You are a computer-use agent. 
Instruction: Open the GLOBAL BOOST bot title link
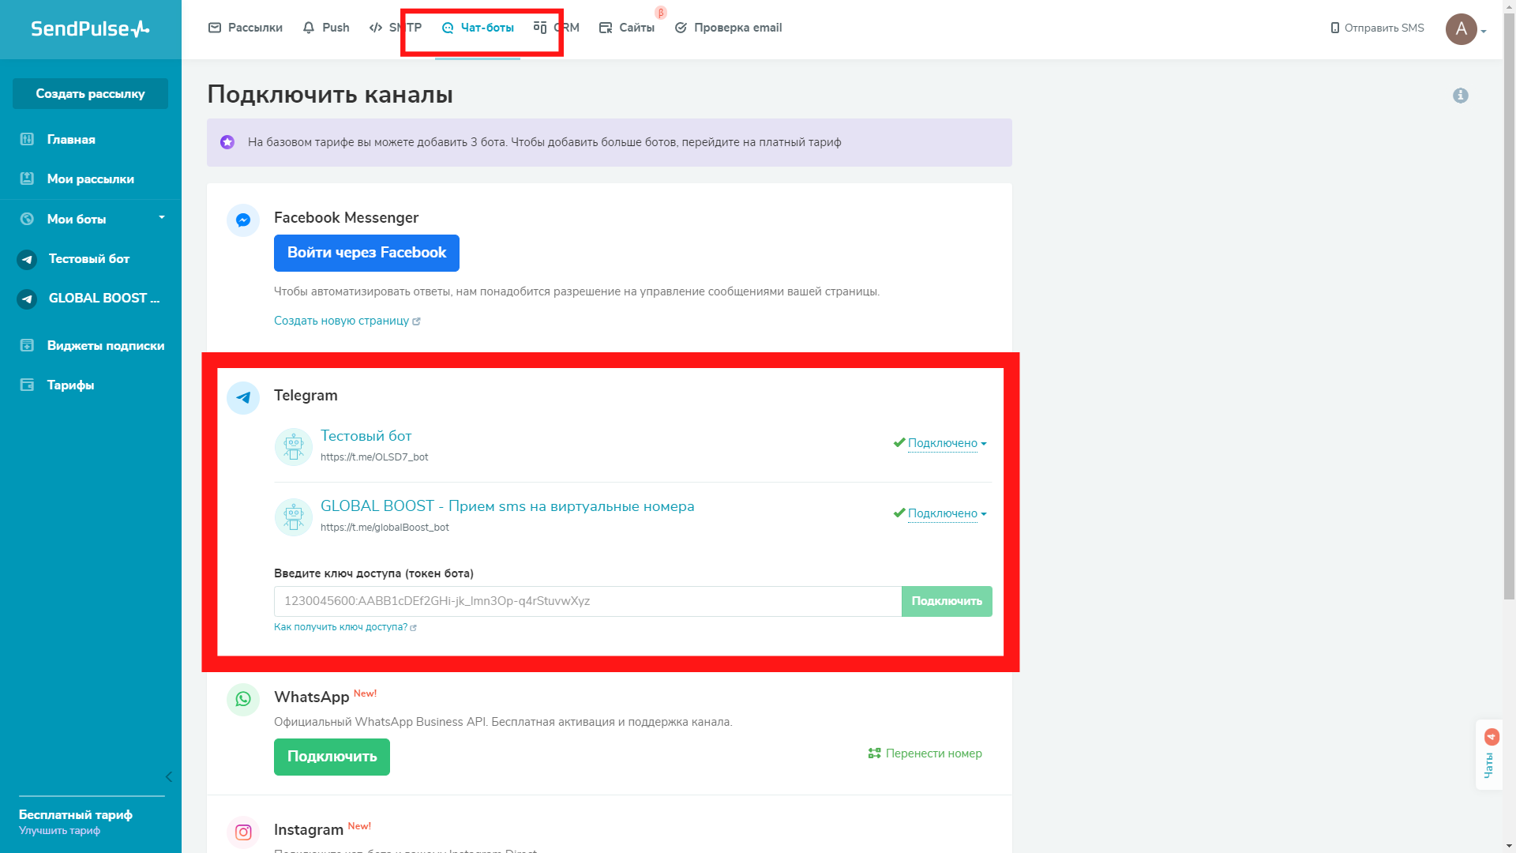pyautogui.click(x=507, y=506)
